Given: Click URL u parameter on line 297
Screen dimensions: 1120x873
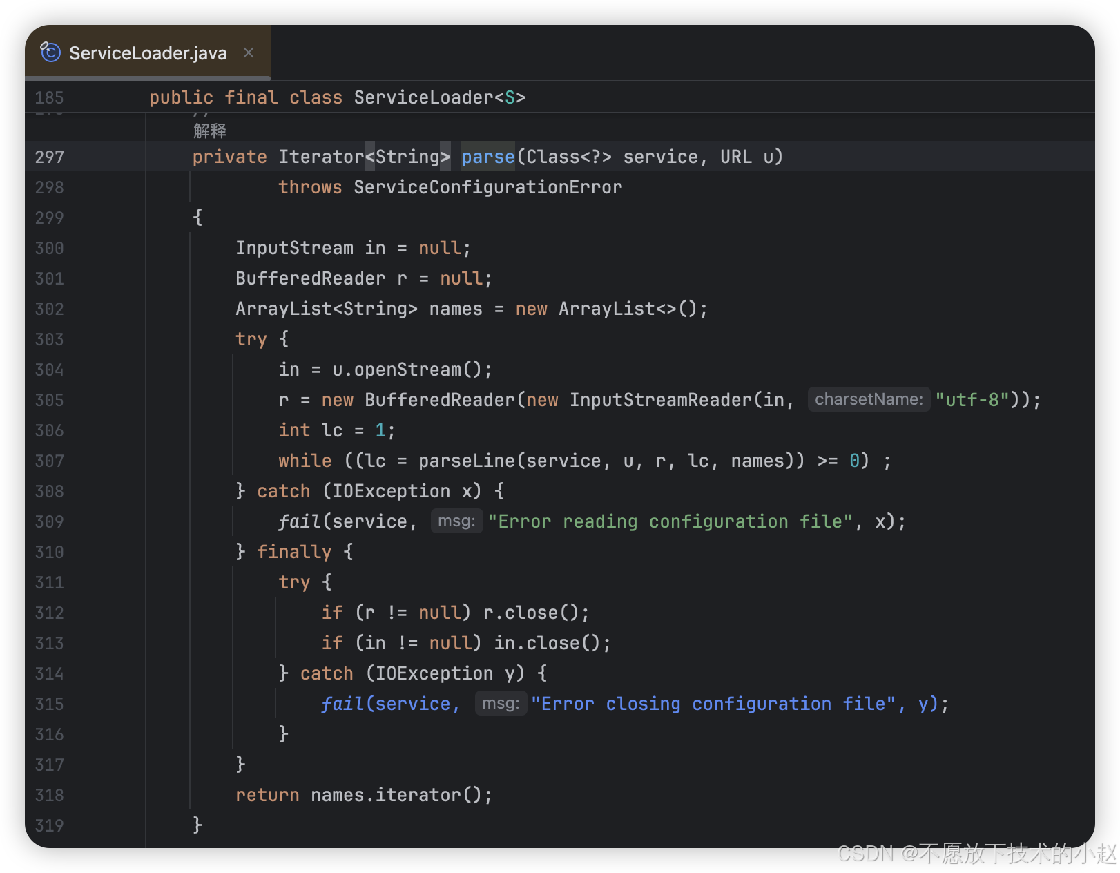Looking at the screenshot, I should tap(746, 157).
